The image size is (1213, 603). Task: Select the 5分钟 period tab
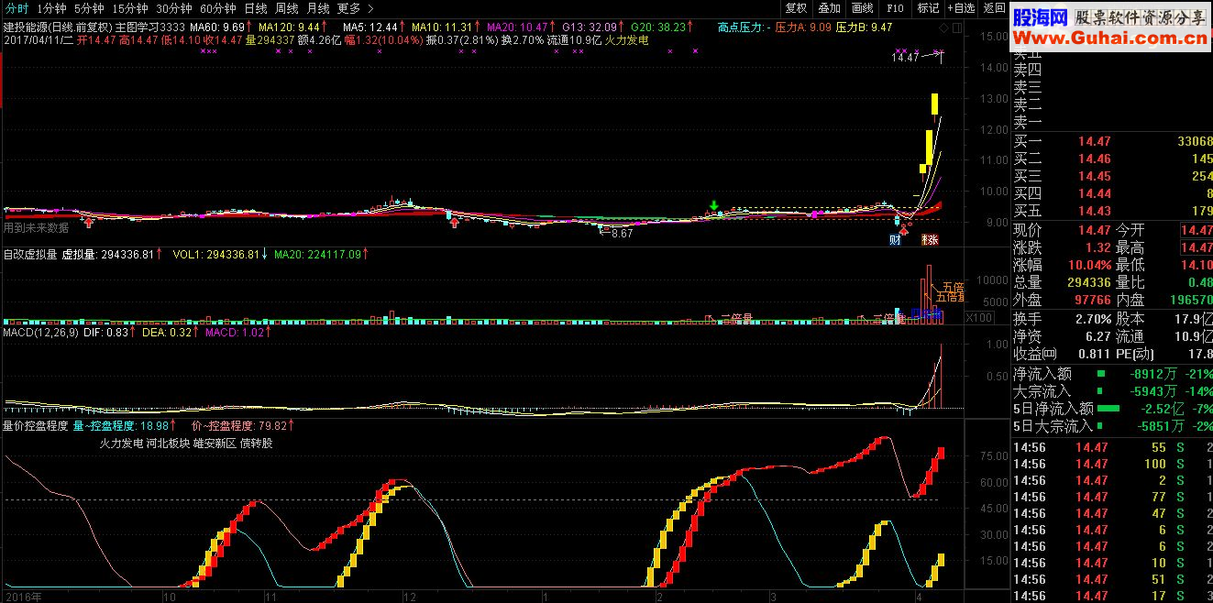click(89, 8)
